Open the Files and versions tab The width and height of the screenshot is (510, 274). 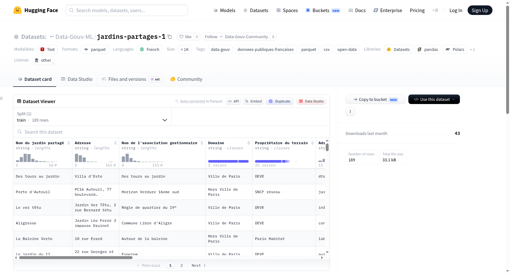pos(131,79)
